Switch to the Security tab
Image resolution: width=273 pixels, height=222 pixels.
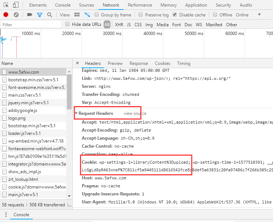click(x=223, y=5)
